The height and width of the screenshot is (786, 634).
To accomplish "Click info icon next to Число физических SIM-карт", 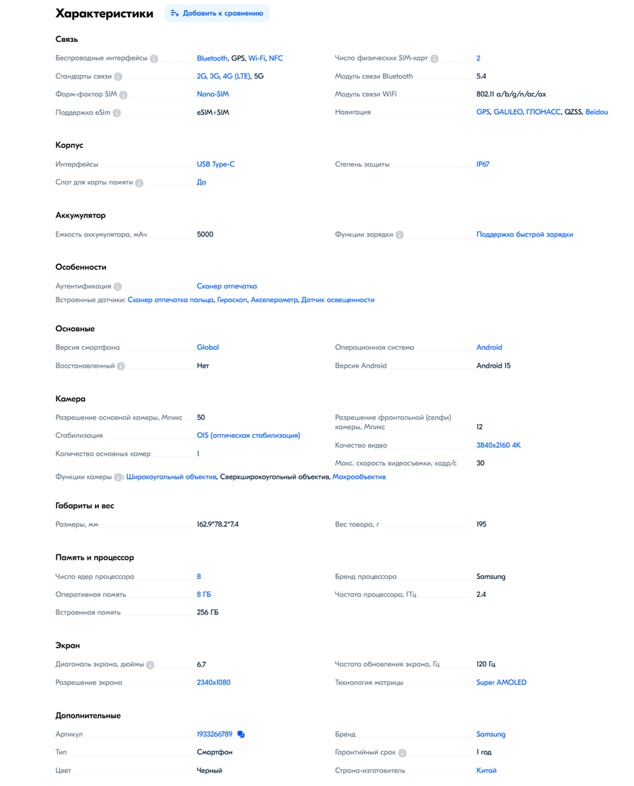I will pos(434,58).
